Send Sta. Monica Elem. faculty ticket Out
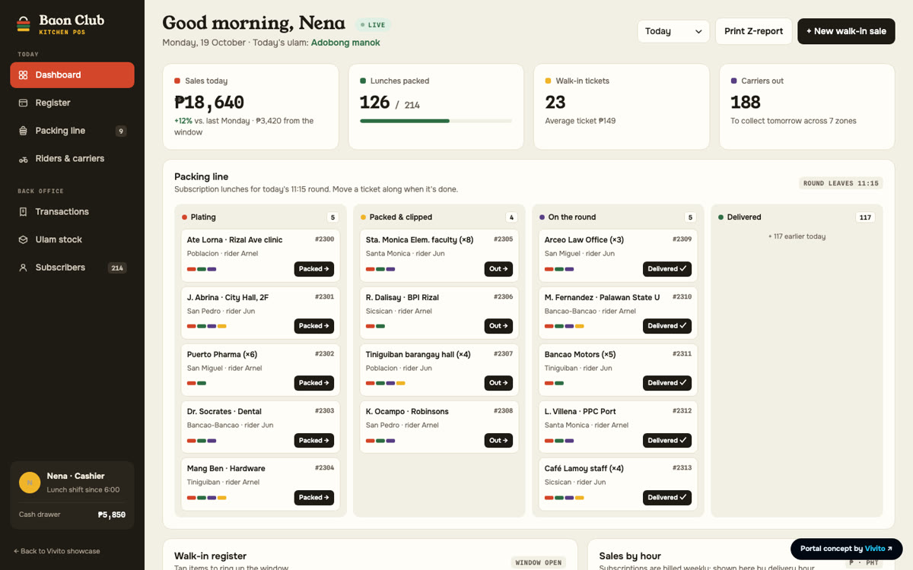 tap(498, 269)
